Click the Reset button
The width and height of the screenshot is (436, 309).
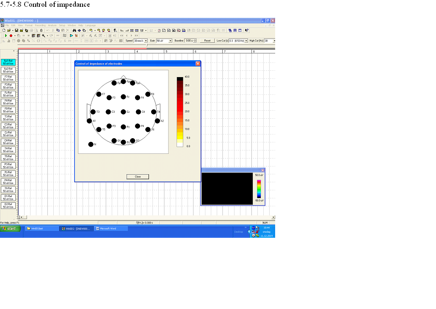(207, 41)
